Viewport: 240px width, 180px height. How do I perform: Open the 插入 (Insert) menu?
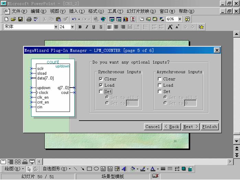(x=77, y=11)
